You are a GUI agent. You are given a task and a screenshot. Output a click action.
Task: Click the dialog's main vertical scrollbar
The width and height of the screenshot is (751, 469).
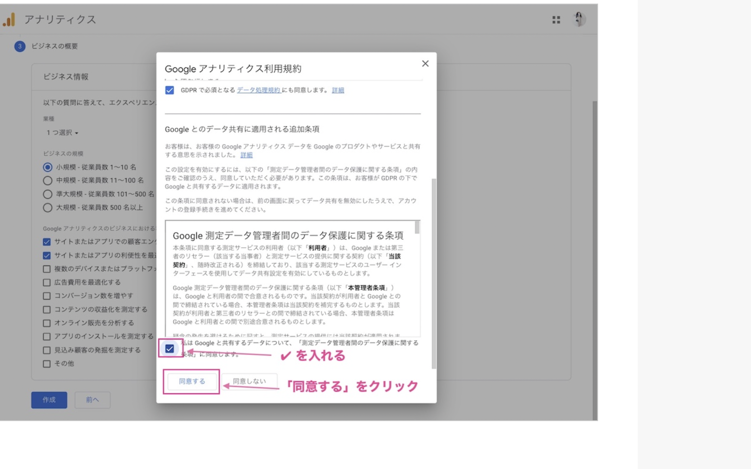coord(434,273)
